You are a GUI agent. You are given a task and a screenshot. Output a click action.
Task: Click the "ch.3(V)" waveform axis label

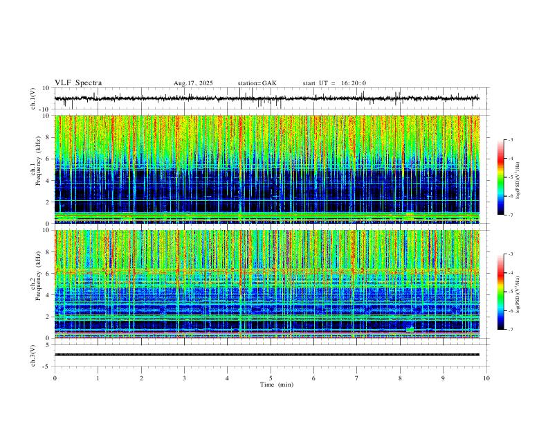[33, 355]
